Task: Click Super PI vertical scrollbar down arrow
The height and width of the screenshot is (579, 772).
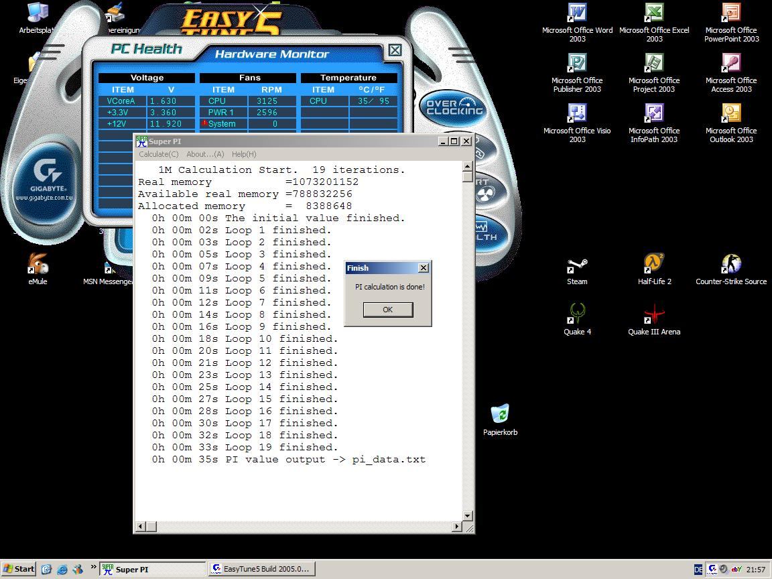Action: 468,515
